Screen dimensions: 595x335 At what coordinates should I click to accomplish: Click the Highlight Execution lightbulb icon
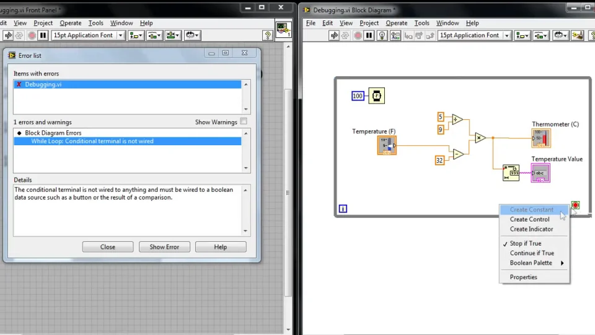coord(382,35)
